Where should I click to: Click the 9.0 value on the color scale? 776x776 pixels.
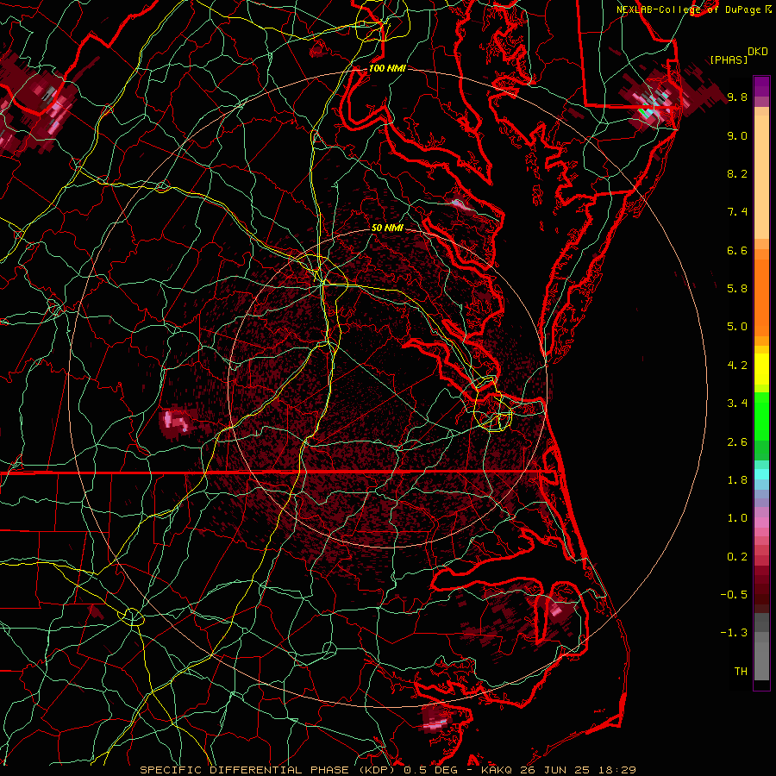pos(737,135)
